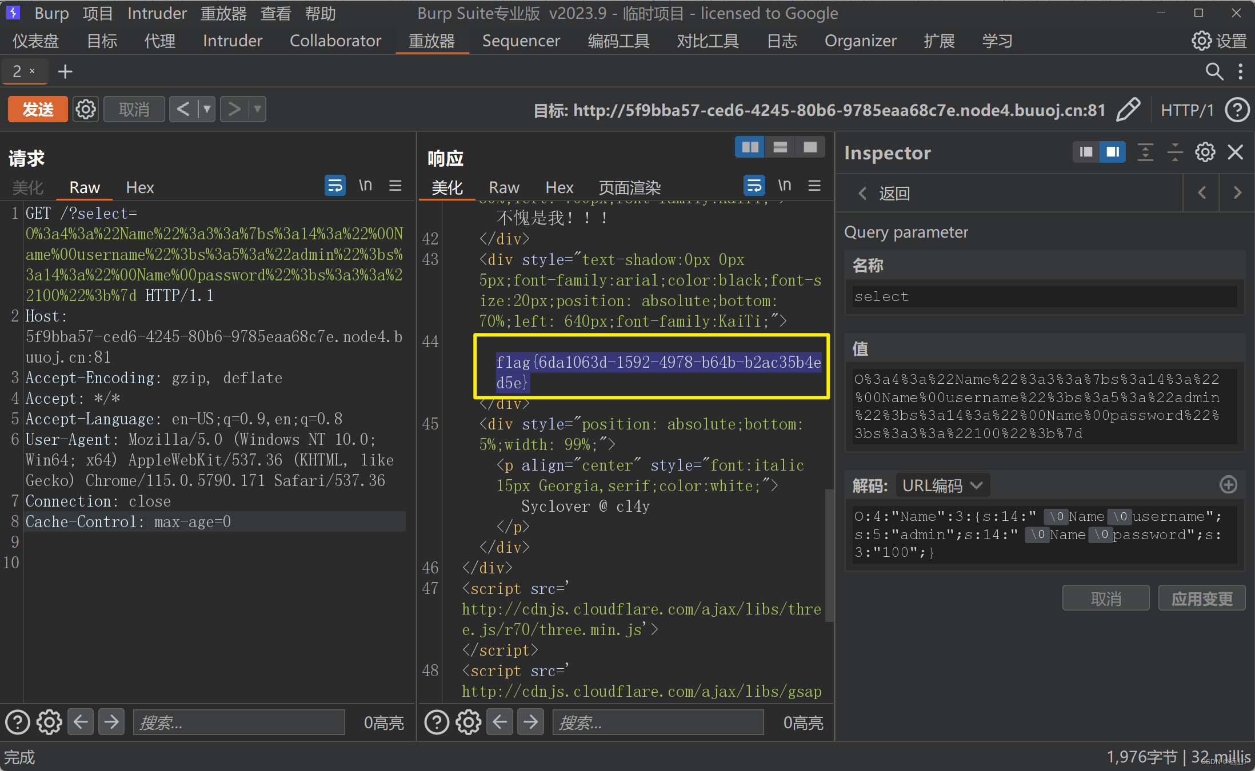Open the 项目 menu
This screenshot has width=1255, height=771.
pyautogui.click(x=98, y=13)
